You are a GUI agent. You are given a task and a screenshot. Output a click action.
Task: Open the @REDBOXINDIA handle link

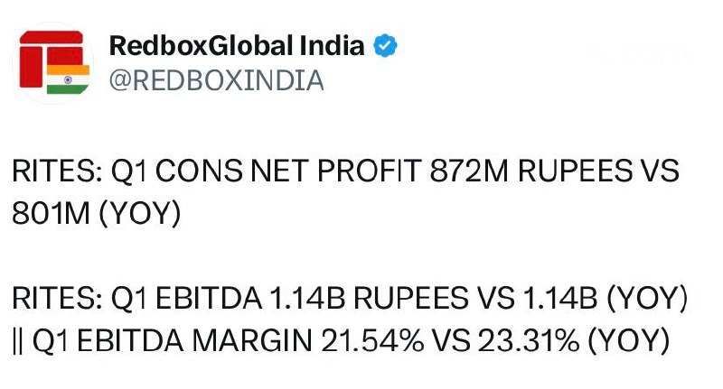click(x=216, y=80)
